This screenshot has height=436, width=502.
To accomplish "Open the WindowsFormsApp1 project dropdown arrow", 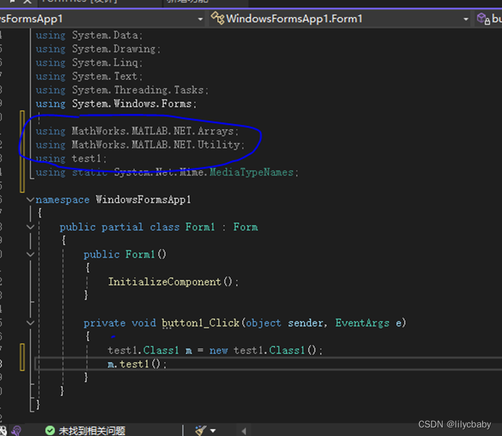I will [x=200, y=19].
